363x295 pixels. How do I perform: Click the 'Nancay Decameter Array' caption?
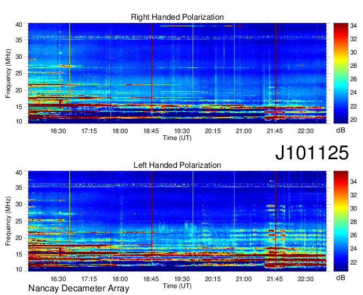[78, 289]
